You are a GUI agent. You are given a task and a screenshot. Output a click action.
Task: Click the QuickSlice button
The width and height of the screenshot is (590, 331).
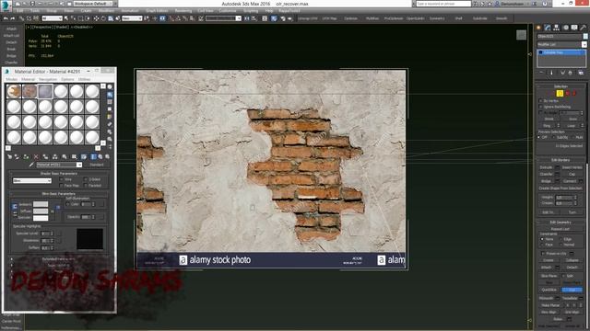549,290
